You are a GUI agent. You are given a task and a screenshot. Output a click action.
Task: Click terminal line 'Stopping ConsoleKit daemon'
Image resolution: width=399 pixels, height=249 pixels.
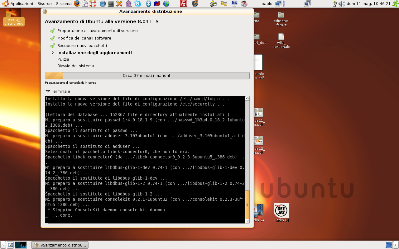(x=106, y=210)
